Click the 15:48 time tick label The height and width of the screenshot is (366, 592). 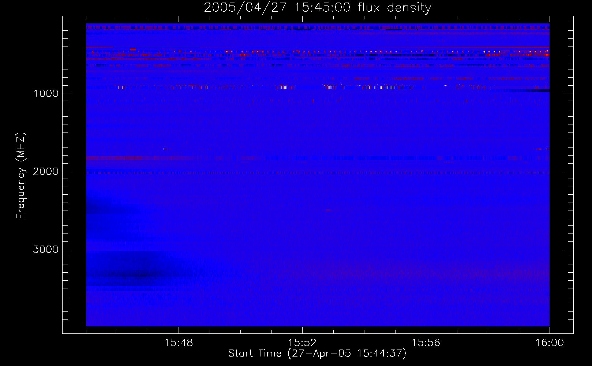click(x=179, y=343)
